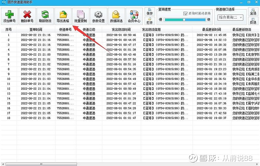Select row number 1 cell
Viewport: 260px width, 166px height.
9,35
